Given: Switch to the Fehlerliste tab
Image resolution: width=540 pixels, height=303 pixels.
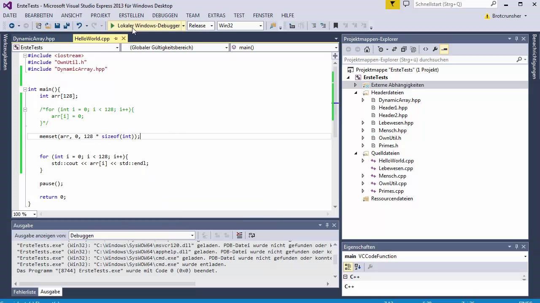Looking at the screenshot, I should click(24, 292).
